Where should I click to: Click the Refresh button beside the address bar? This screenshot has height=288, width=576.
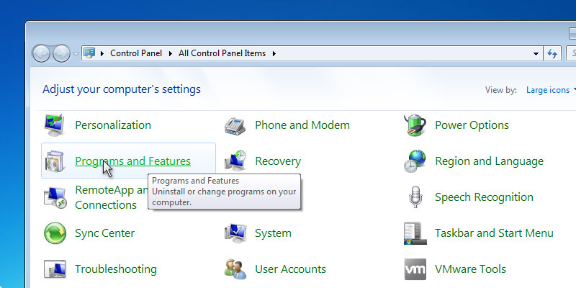(552, 53)
